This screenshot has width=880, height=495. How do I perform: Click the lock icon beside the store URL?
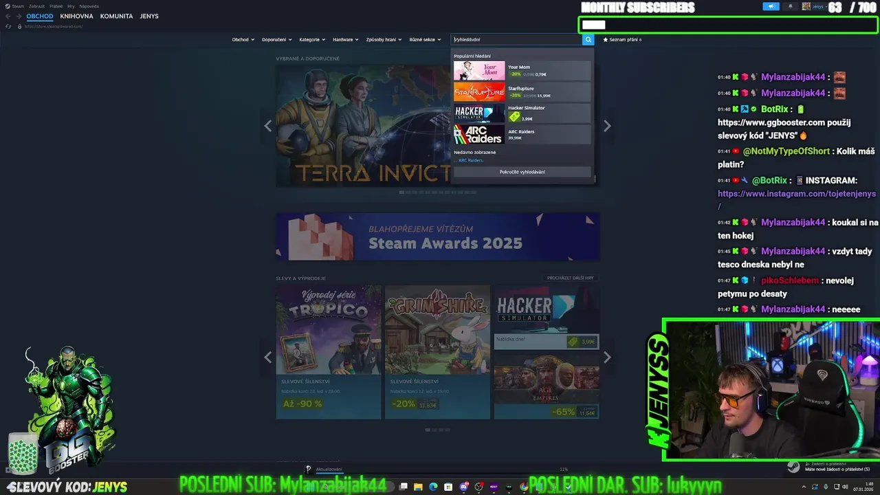(19, 26)
